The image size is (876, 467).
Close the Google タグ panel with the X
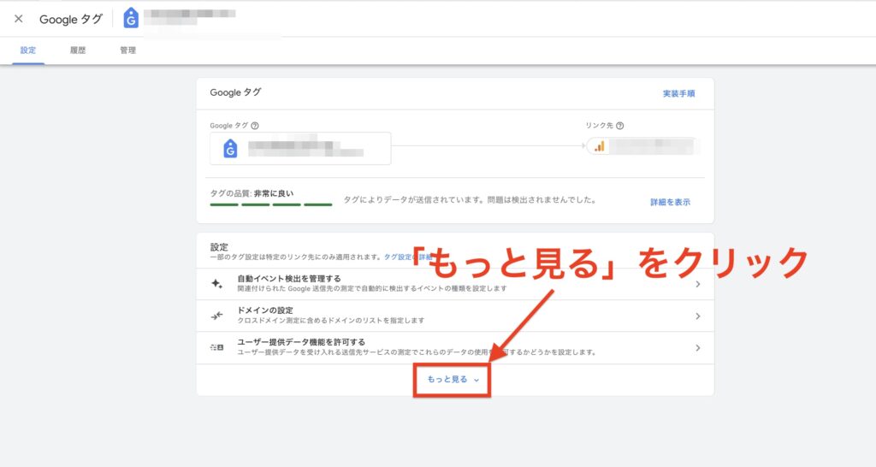coord(18,19)
